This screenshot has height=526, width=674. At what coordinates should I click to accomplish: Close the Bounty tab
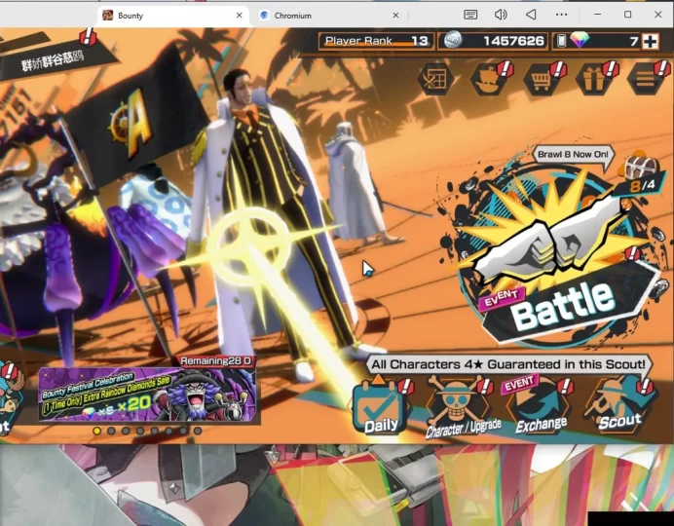240,16
